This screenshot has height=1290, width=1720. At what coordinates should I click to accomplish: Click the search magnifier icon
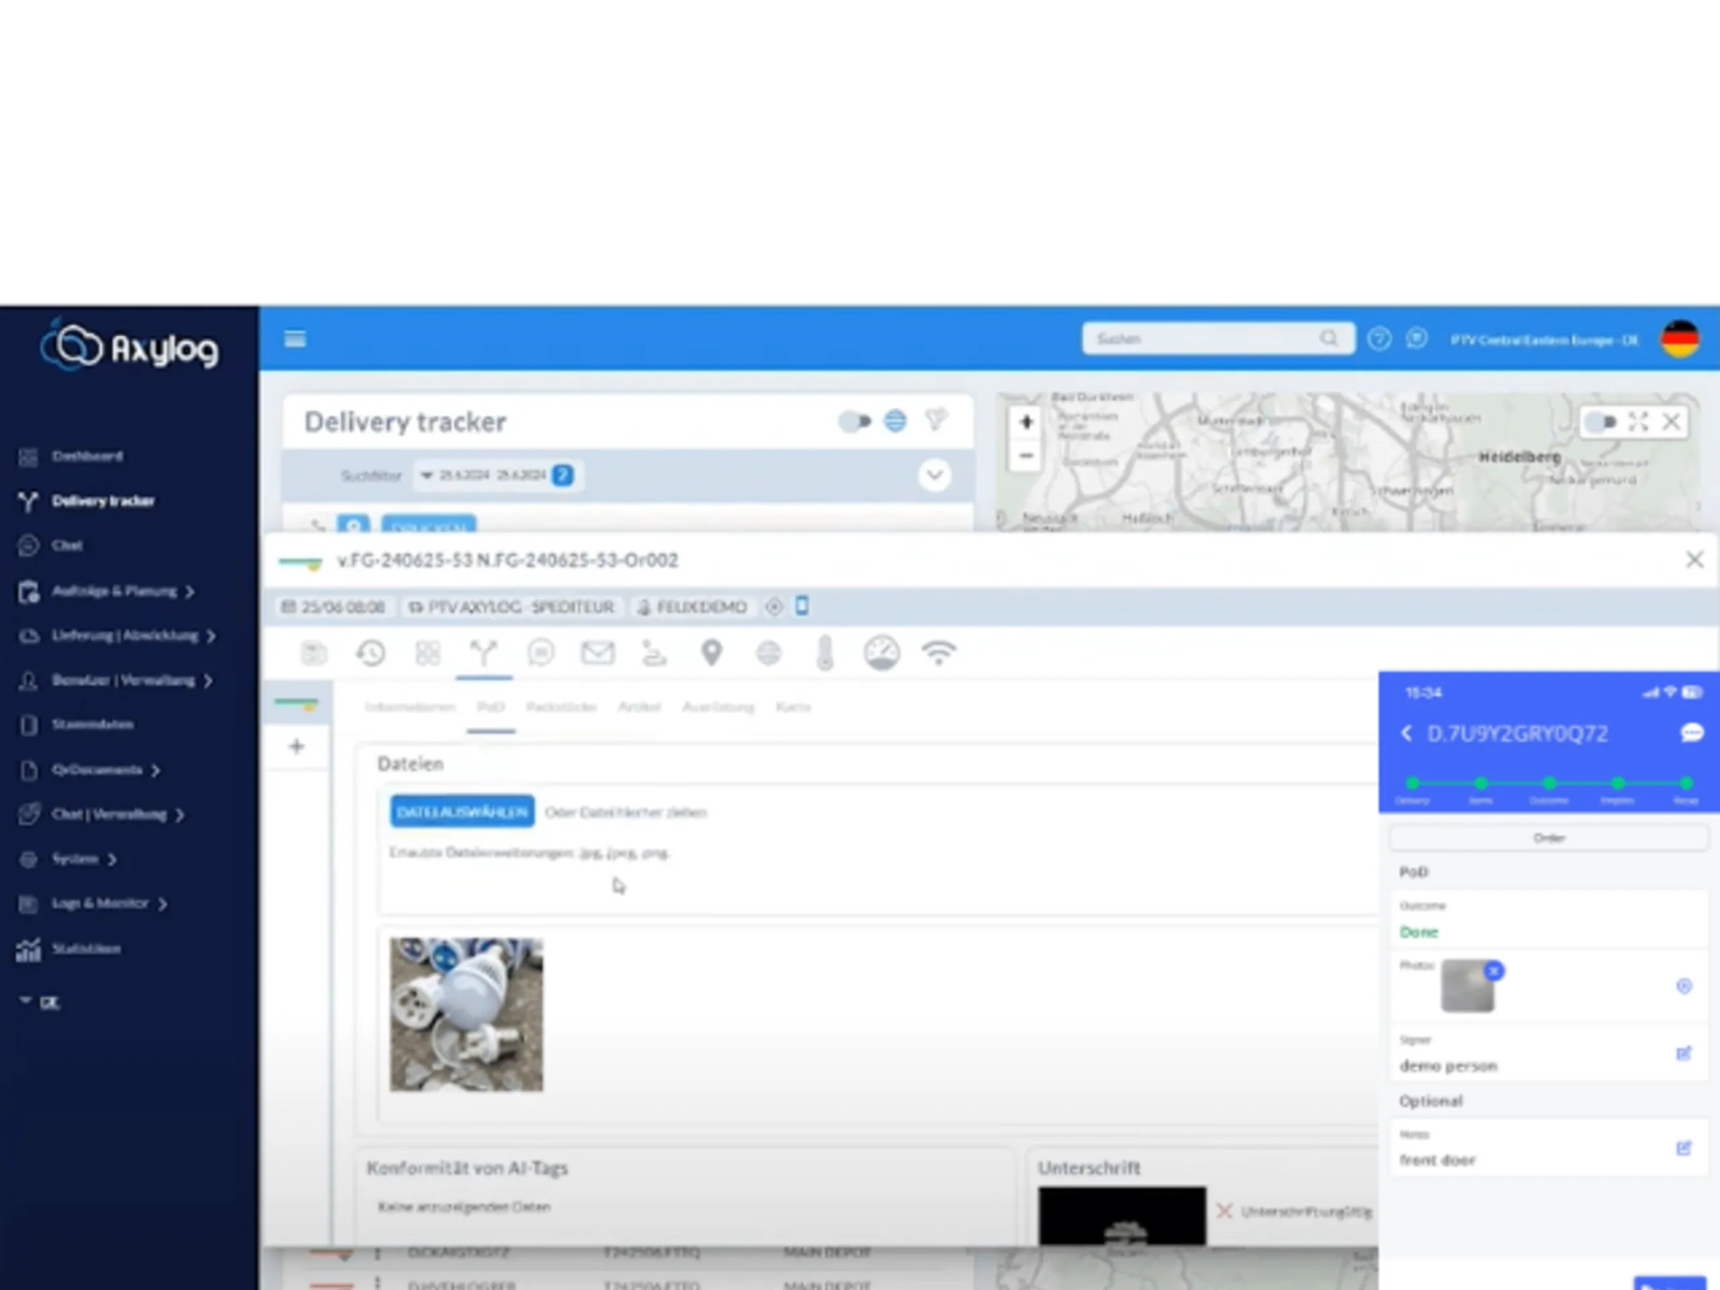1328,338
